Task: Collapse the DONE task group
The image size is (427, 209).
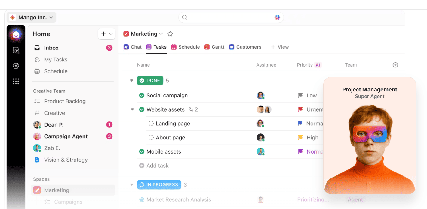Action: (x=131, y=81)
